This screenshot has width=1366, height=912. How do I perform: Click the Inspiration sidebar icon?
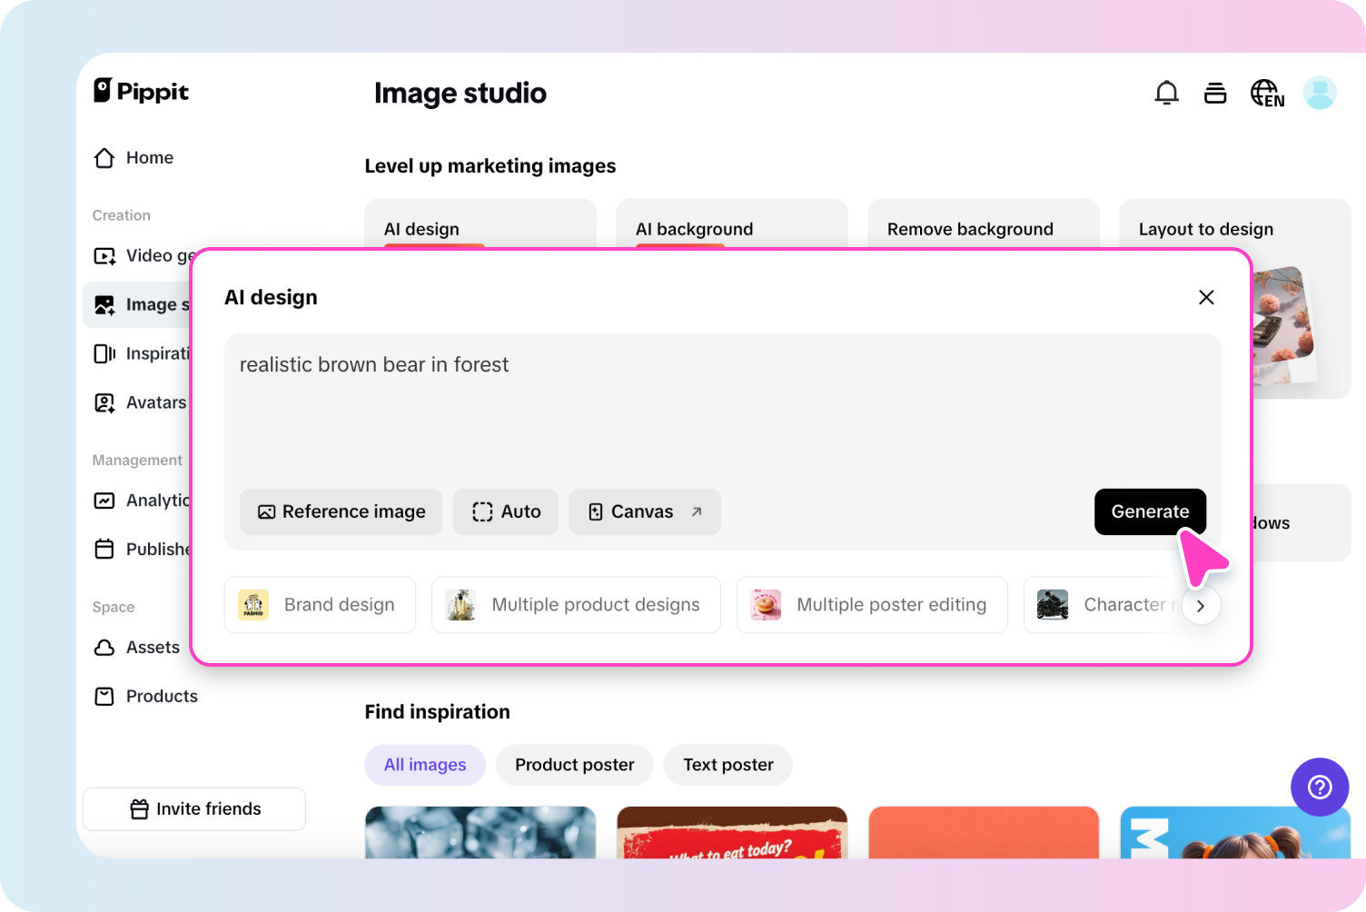point(104,354)
